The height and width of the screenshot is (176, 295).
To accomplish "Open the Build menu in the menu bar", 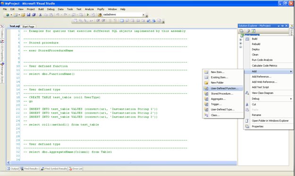I will (41, 9).
